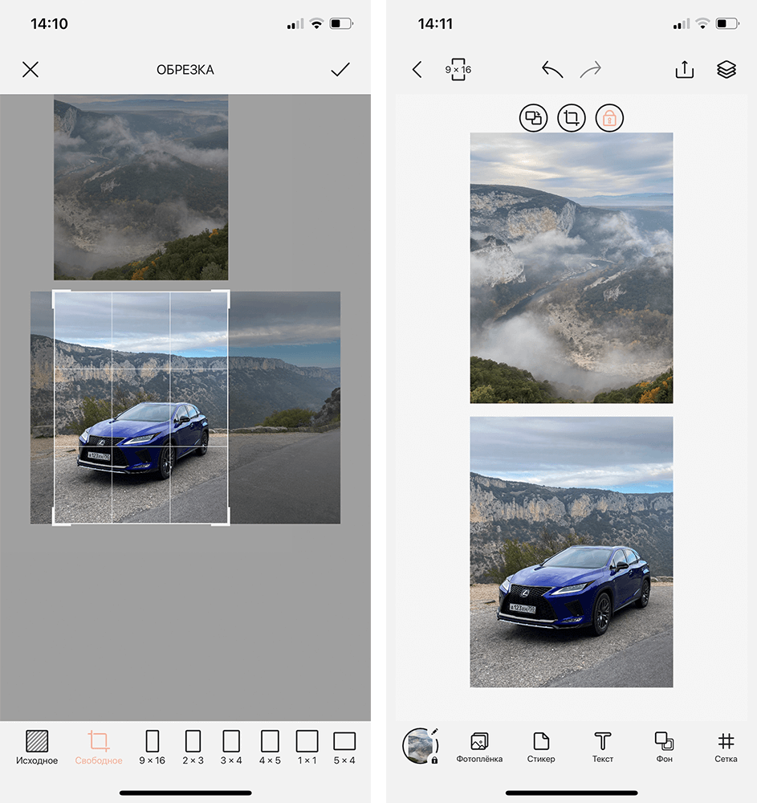This screenshot has height=803, width=757.
Task: Open the share export icon
Action: pyautogui.click(x=684, y=70)
